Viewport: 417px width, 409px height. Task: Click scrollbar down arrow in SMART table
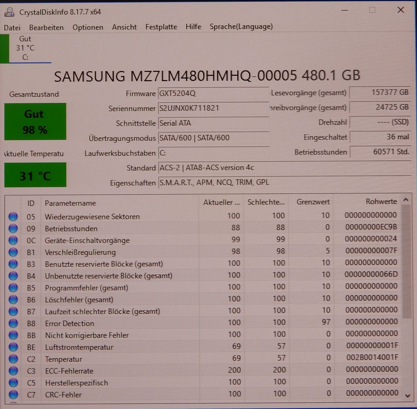tap(408, 395)
